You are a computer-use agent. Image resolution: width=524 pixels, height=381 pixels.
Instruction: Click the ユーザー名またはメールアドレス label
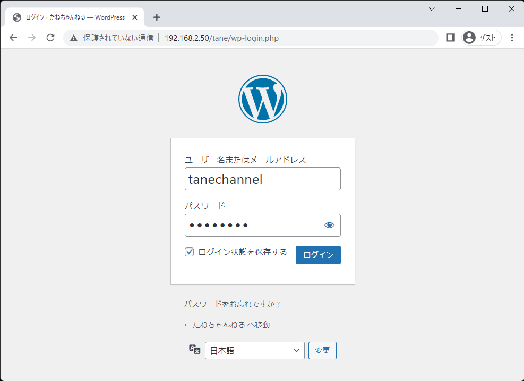click(245, 160)
